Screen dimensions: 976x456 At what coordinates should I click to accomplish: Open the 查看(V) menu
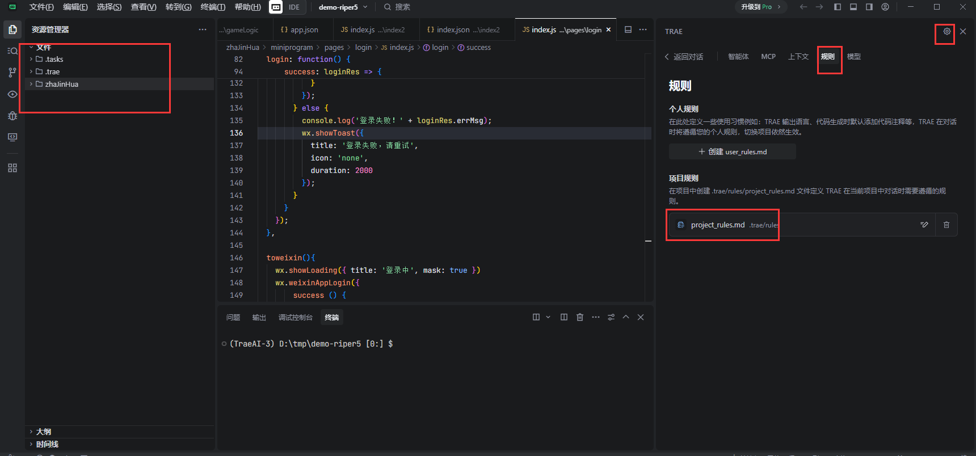click(144, 7)
